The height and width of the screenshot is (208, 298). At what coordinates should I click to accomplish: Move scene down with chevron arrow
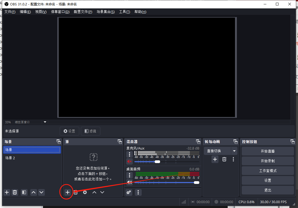click(41, 192)
